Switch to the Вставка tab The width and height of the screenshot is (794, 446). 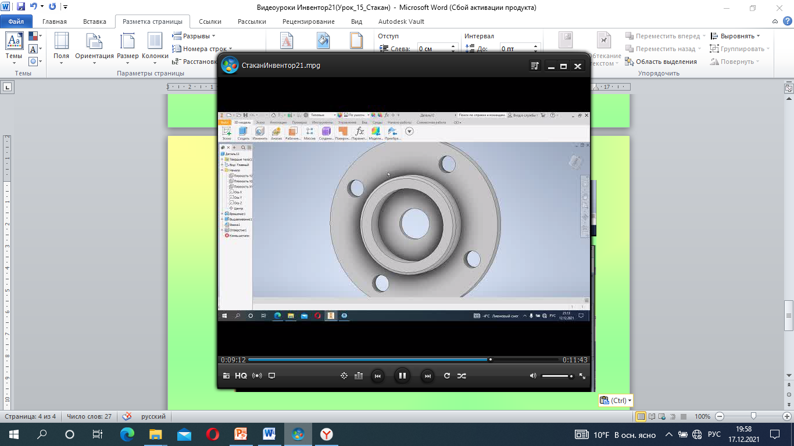click(95, 21)
